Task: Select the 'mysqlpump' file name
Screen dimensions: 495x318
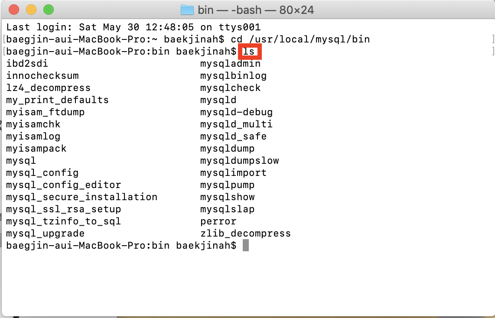Action: point(228,185)
